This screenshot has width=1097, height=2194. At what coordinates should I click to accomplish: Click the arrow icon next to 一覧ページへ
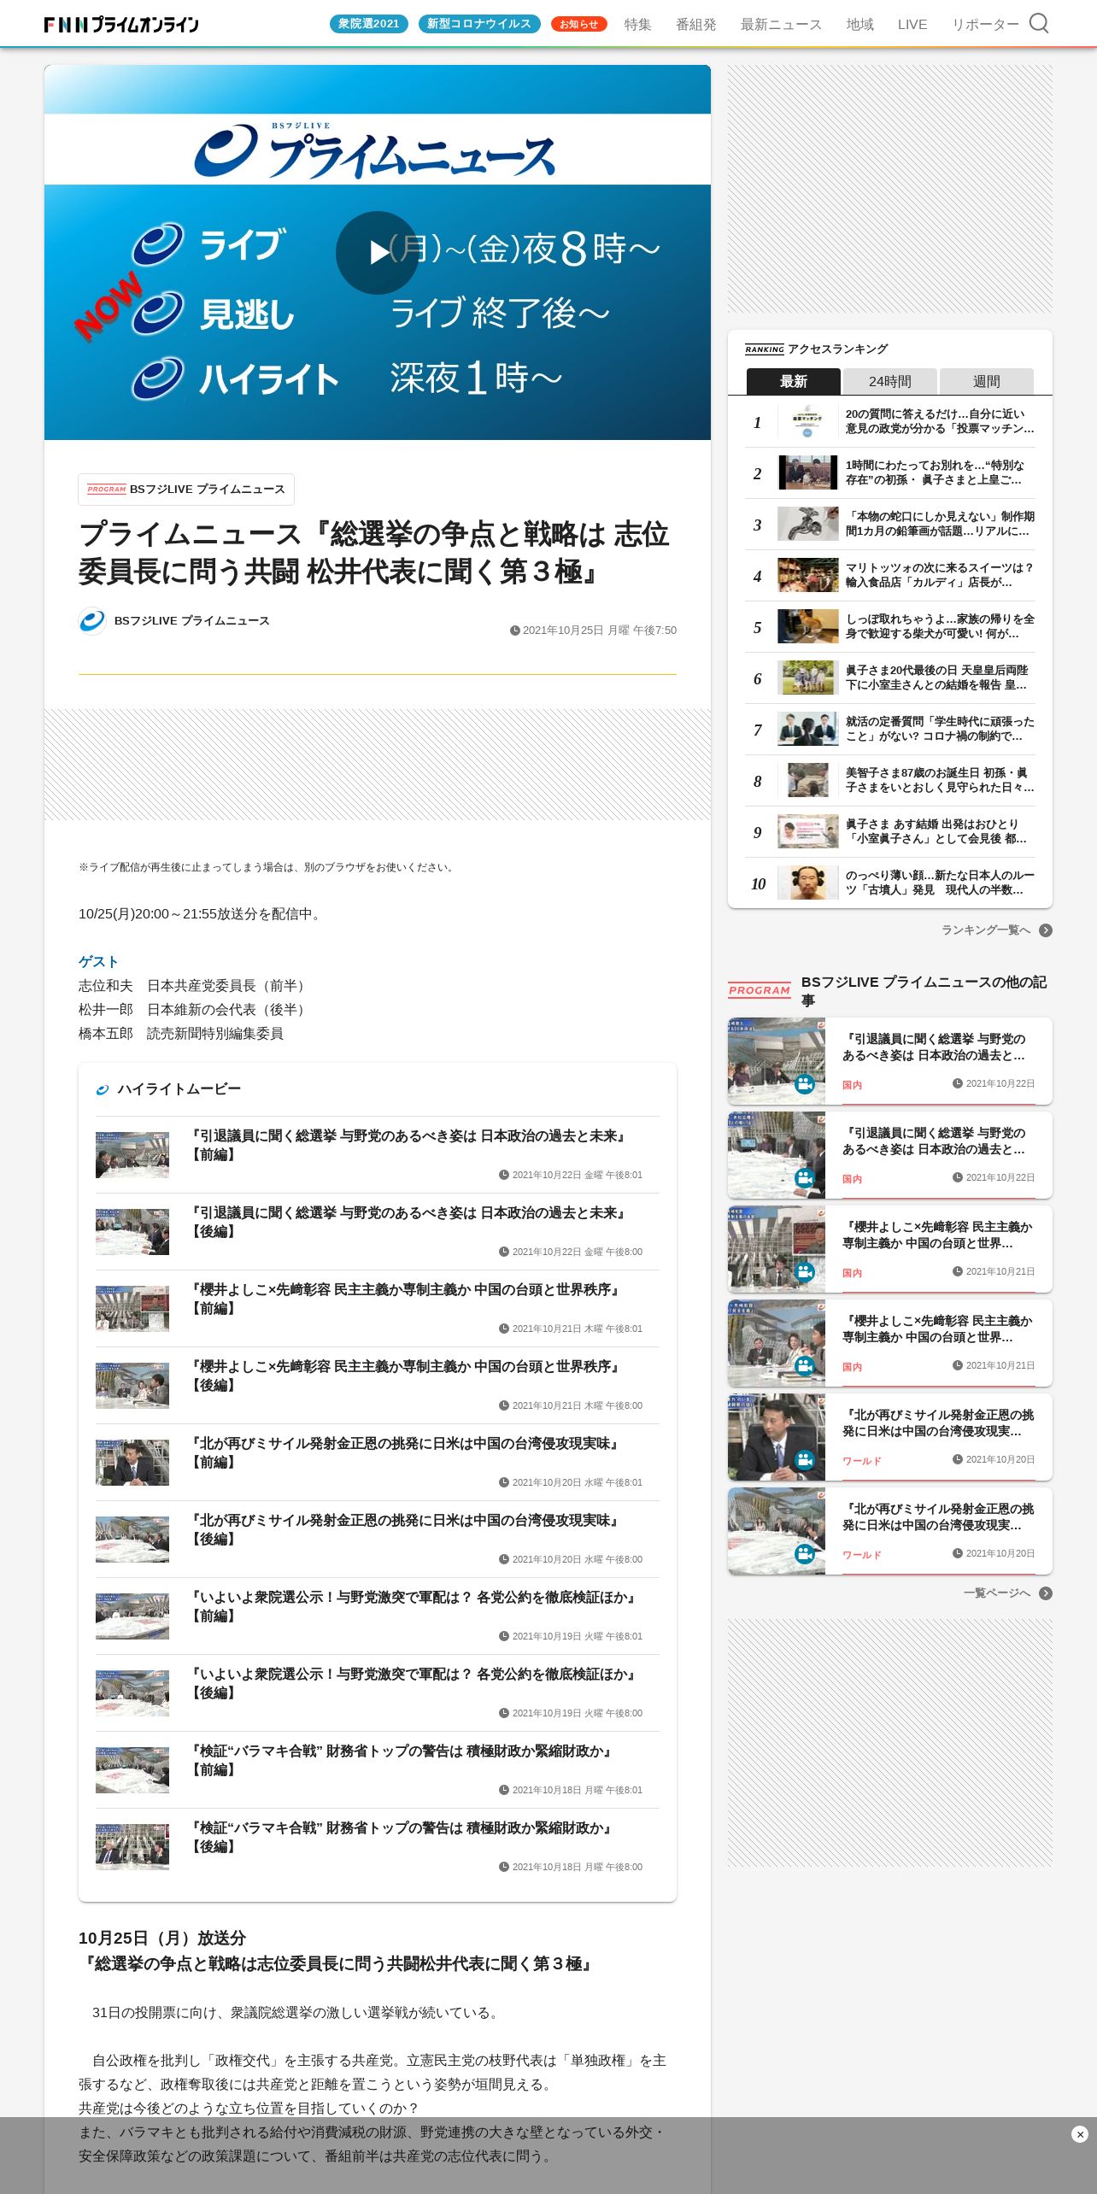[1045, 1593]
